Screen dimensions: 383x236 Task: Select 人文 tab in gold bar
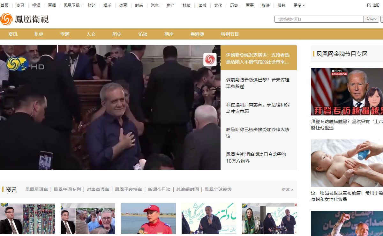coord(91,34)
